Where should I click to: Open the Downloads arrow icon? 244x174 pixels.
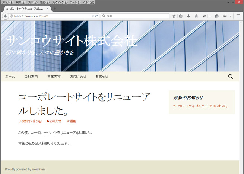click(188, 16)
